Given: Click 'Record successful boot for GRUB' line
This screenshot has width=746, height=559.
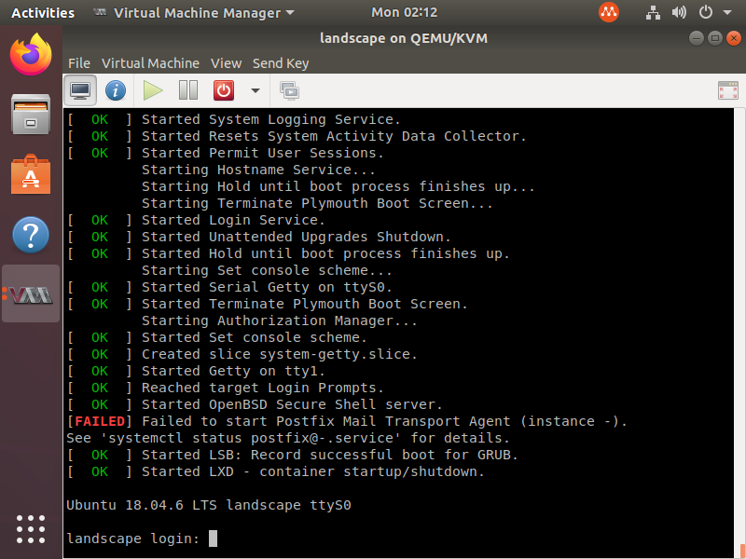Looking at the screenshot, I should click(380, 455).
